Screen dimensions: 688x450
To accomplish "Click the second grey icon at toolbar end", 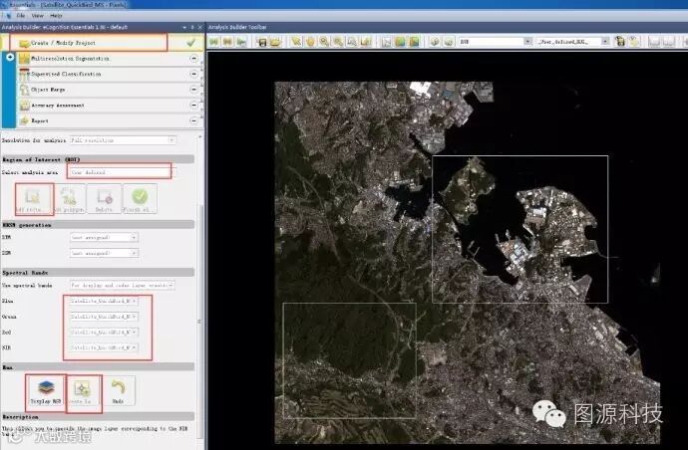I will (x=668, y=42).
